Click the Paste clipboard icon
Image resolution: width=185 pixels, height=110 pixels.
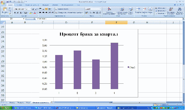pyautogui.click(x=5, y=9)
